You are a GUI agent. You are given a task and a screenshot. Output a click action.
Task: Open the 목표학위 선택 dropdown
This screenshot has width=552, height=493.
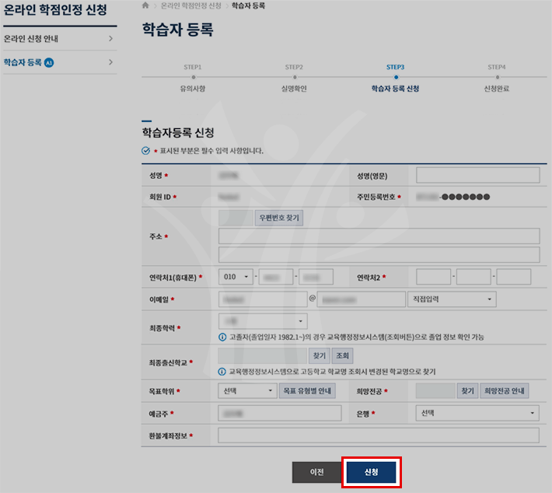(247, 391)
